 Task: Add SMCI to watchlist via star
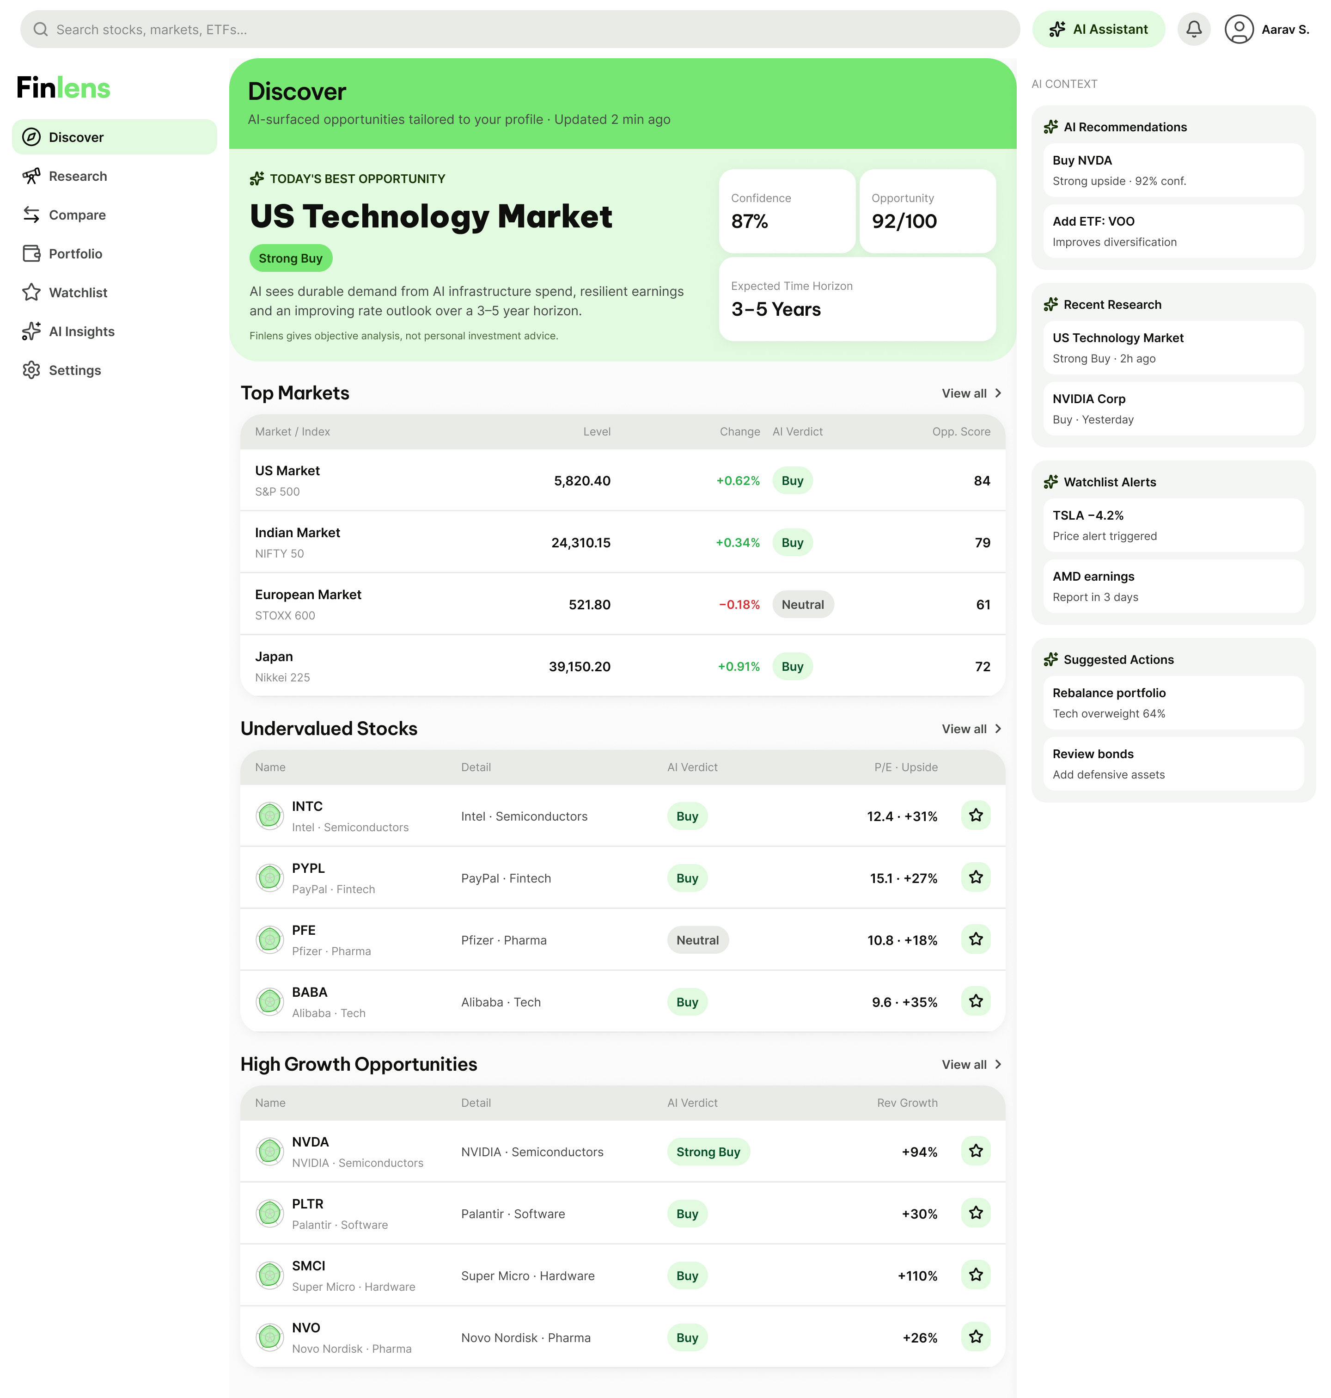click(976, 1275)
